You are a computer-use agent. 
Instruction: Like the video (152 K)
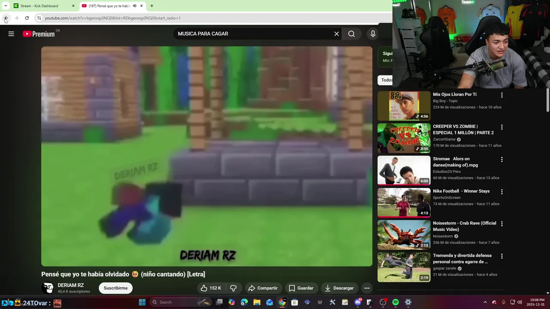click(x=211, y=288)
